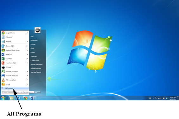Click the taskbar clock showing 12:49 PM
This screenshot has height=119, width=179.
(173, 98)
